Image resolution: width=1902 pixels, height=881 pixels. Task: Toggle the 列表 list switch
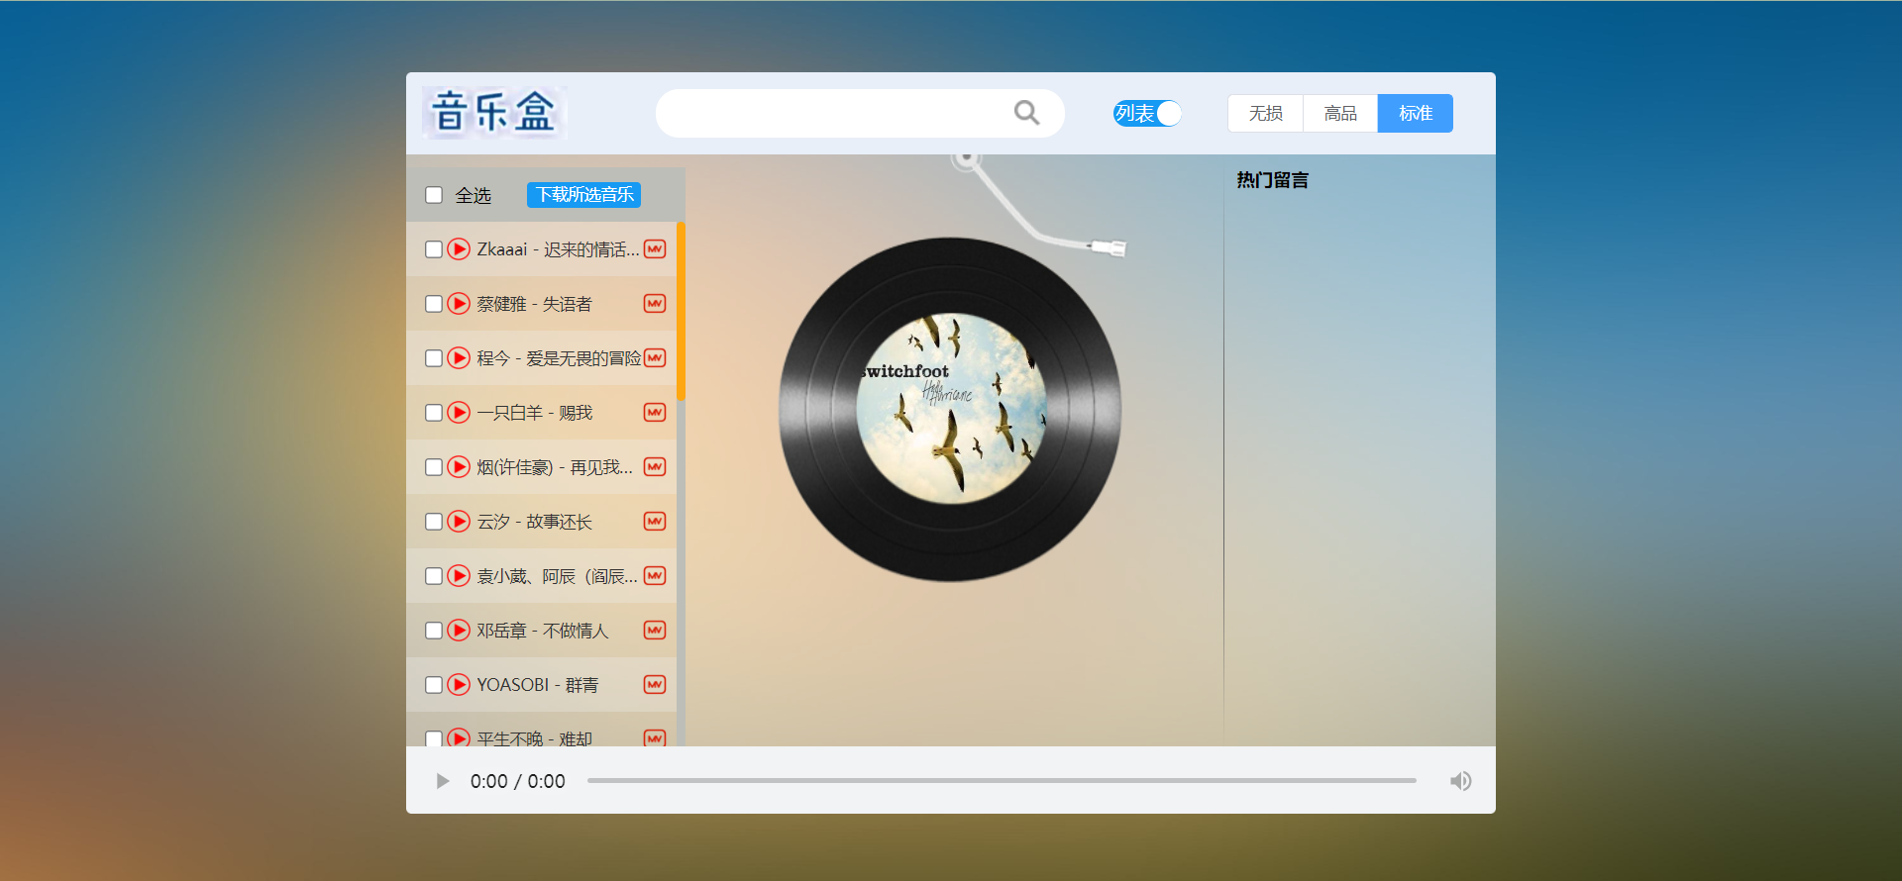pos(1147,113)
